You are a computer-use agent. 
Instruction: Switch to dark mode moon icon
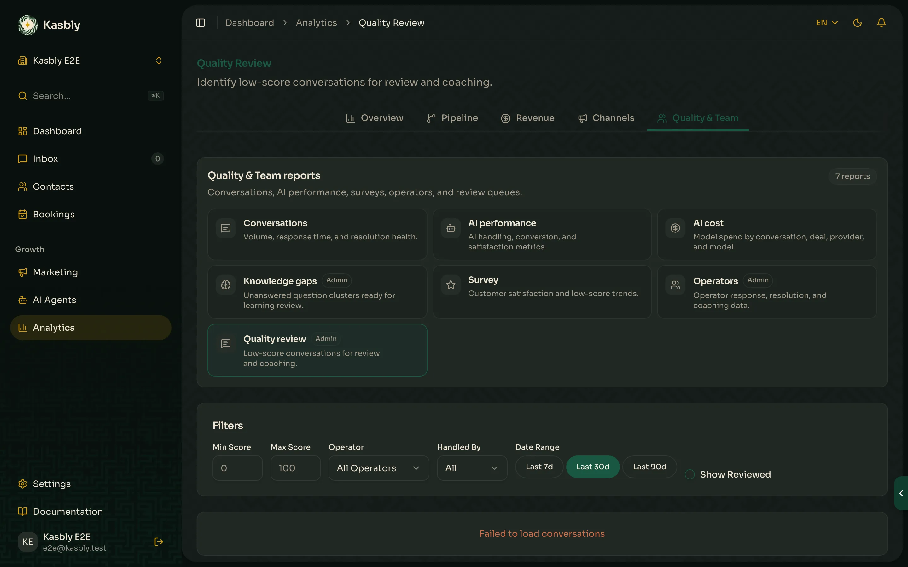[x=857, y=23]
